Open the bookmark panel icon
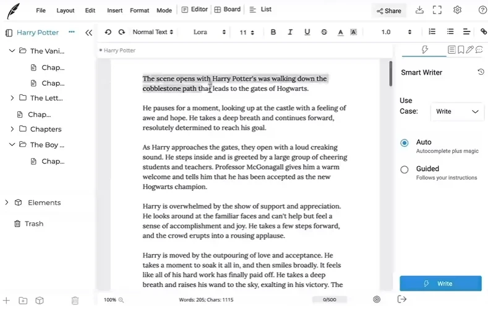Screen dimensions: 488x321 click(461, 50)
